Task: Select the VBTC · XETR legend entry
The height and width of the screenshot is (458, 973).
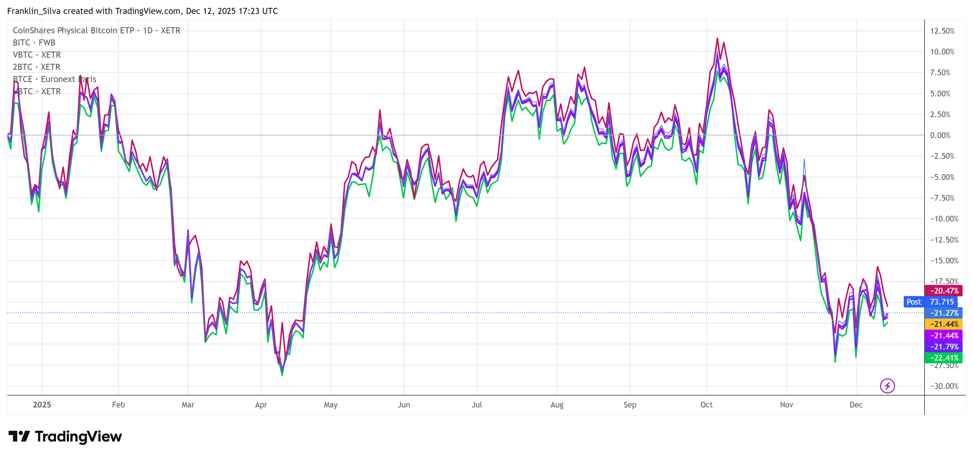Action: [37, 55]
